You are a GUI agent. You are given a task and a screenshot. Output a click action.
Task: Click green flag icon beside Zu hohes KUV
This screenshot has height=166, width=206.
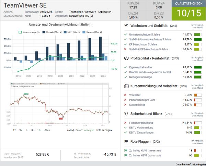click(126, 150)
